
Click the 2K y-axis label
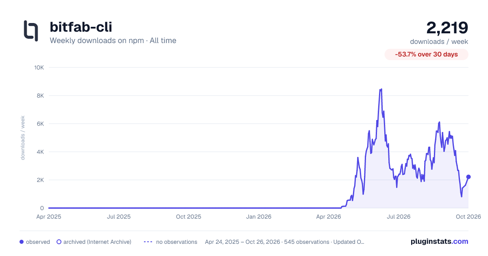pos(40,180)
